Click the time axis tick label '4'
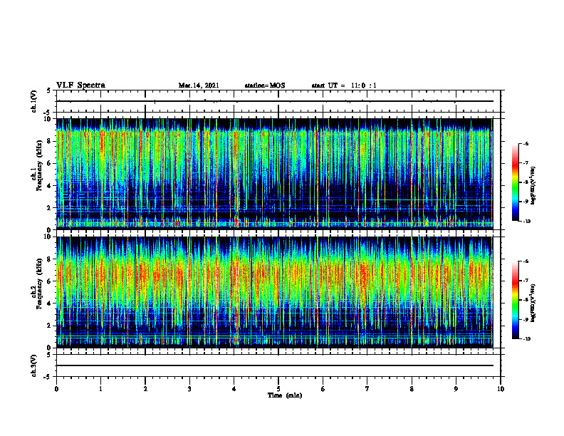 tap(234, 389)
